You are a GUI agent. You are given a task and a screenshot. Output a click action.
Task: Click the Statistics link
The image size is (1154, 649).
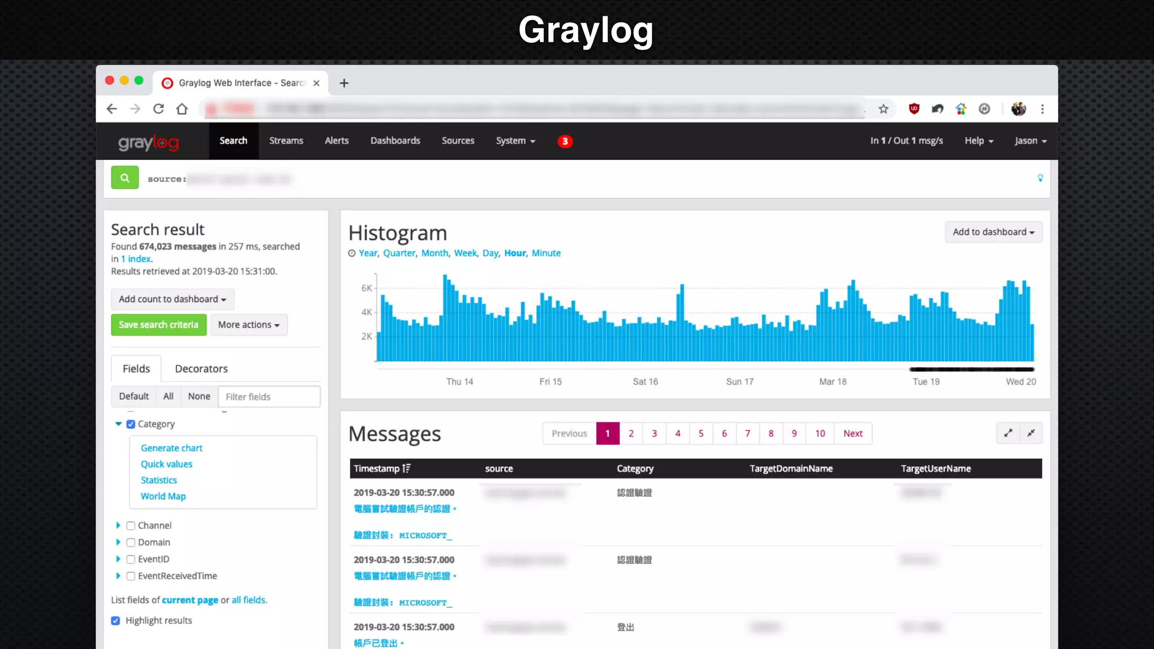(159, 481)
